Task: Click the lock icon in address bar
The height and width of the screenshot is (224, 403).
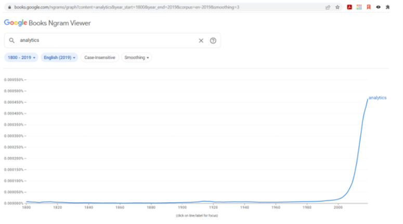Action: (9, 7)
